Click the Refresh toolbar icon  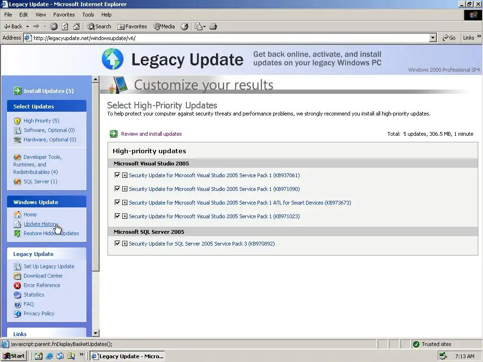(65, 26)
